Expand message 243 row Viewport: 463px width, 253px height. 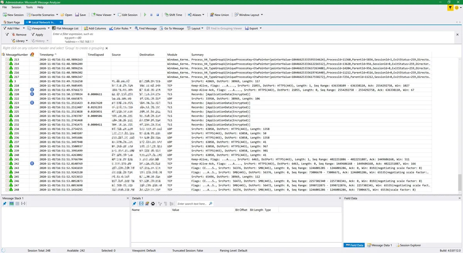[7, 168]
